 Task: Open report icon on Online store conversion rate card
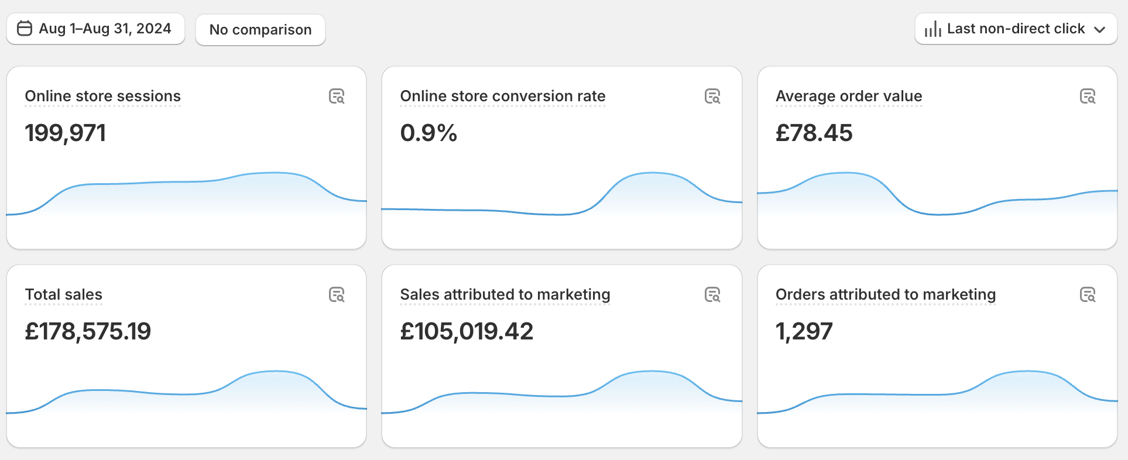point(712,97)
